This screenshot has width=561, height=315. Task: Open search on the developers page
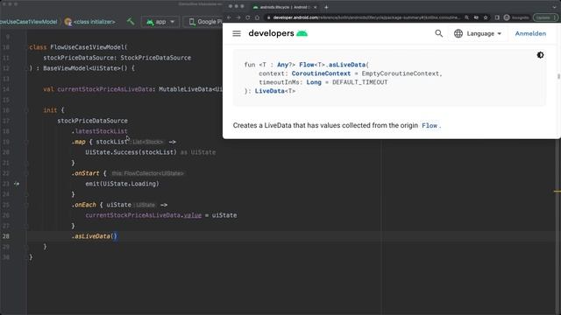coord(438,33)
